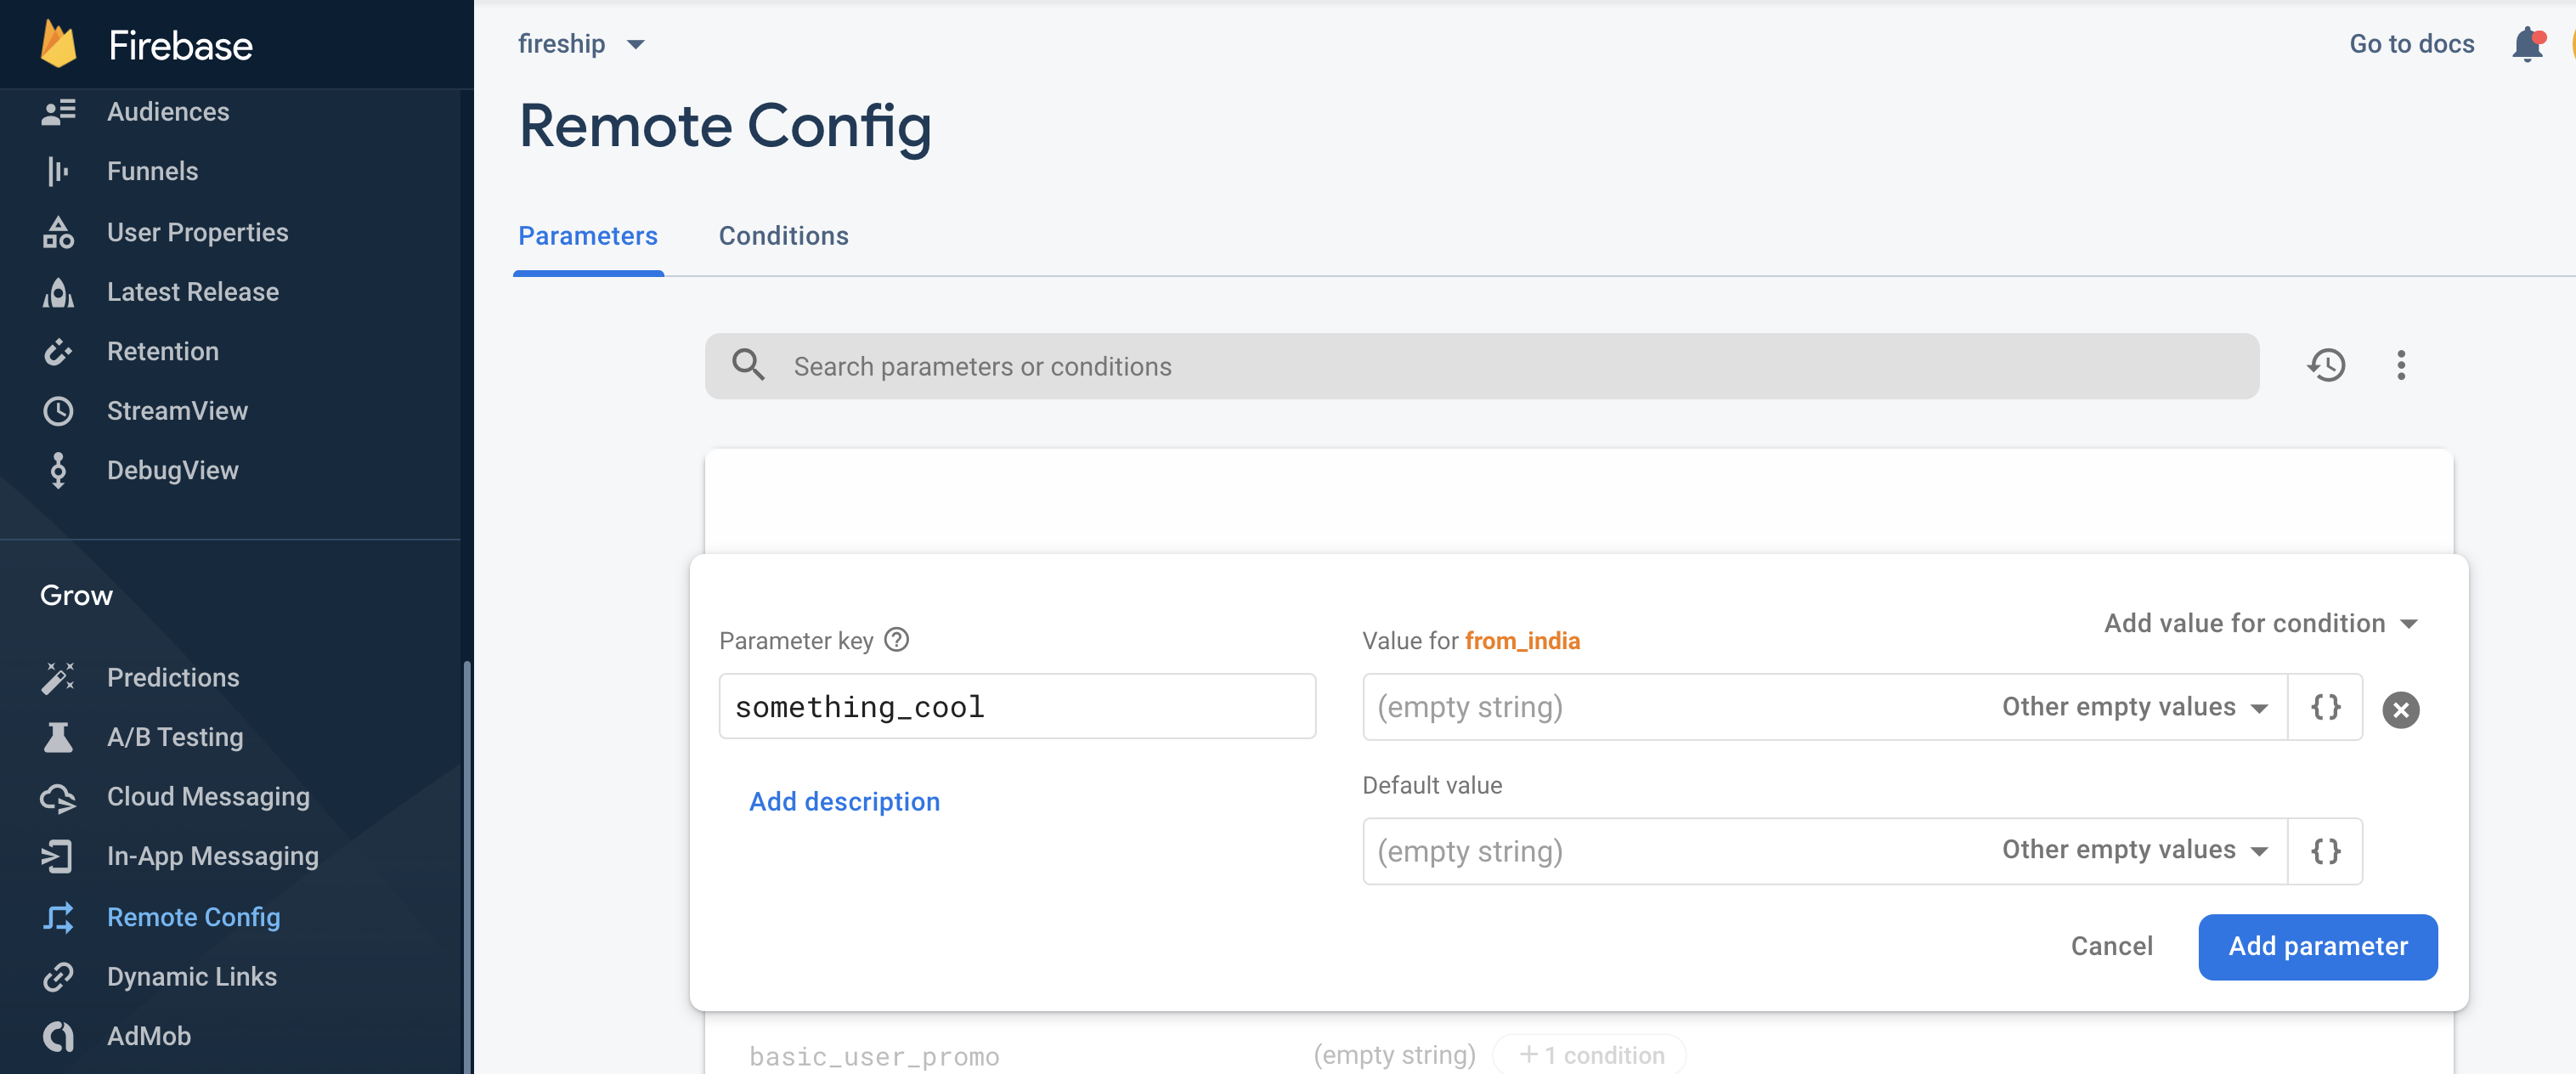2576x1074 pixels.
Task: Click the Grow section heading
Action: coord(76,595)
